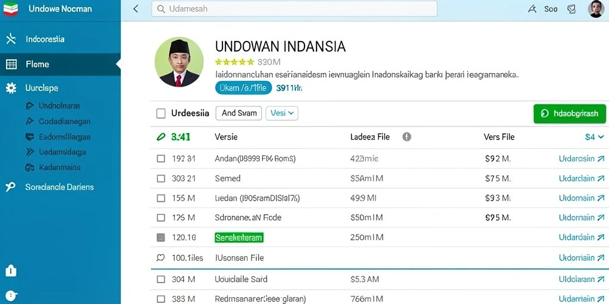Click the Indooresiia sidebar icon
Screen dimensions: 609x304
[11, 39]
